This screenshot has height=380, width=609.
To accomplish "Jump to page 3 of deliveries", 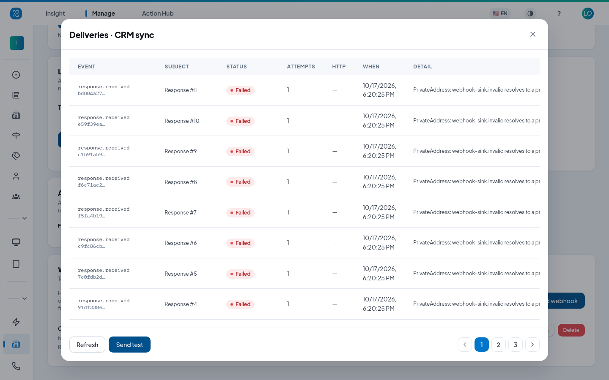I will (x=516, y=345).
